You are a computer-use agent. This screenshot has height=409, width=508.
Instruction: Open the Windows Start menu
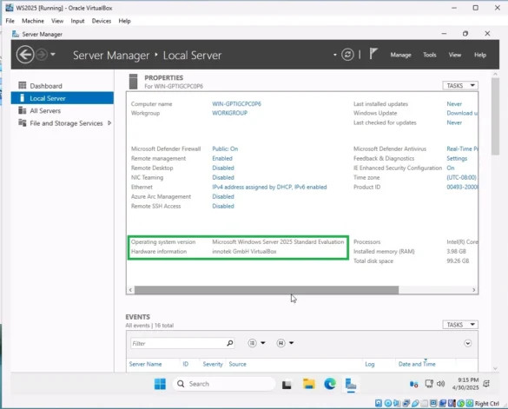click(160, 384)
